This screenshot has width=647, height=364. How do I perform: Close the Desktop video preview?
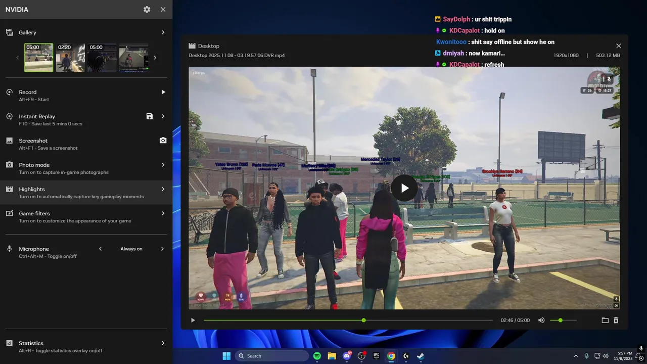(618, 46)
